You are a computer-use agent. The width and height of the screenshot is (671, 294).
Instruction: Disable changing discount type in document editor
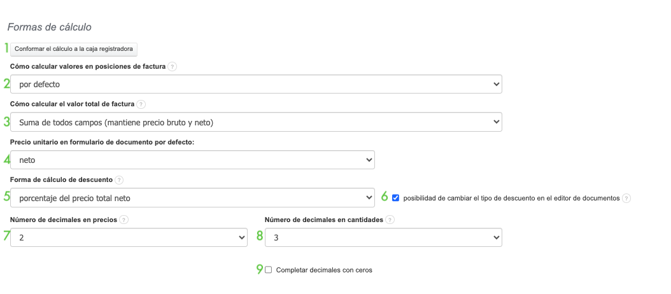(396, 198)
